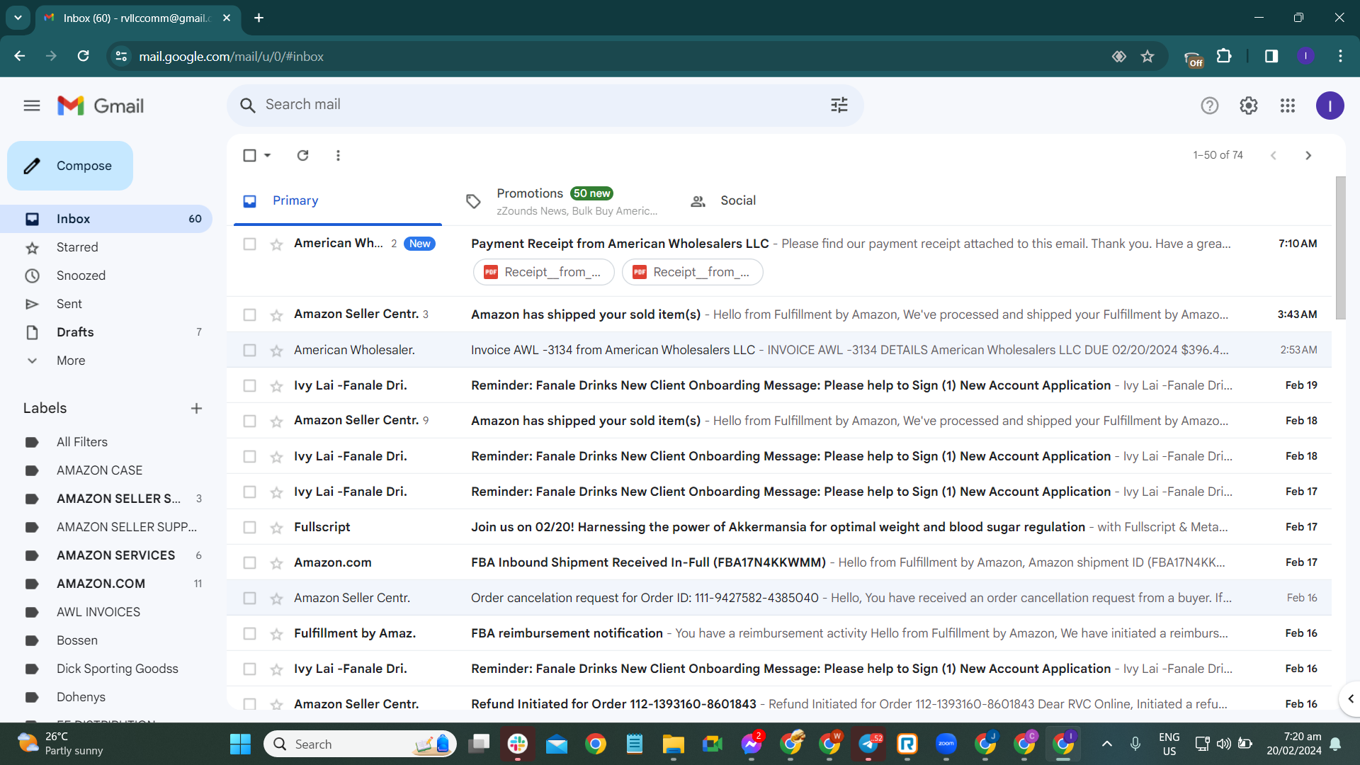This screenshot has height=765, width=1360.
Task: Open the Inbox folder
Action: click(x=106, y=219)
